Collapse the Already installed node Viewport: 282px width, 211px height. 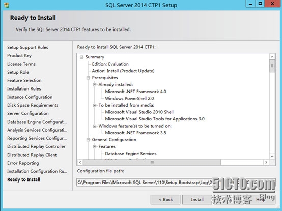[95, 85]
